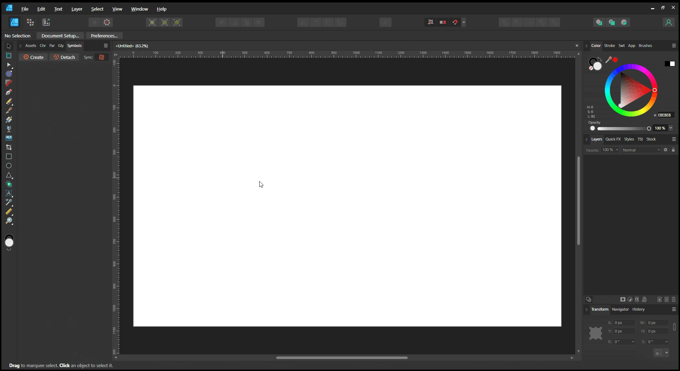
Task: Switch to the Assets tab
Action: (x=31, y=46)
